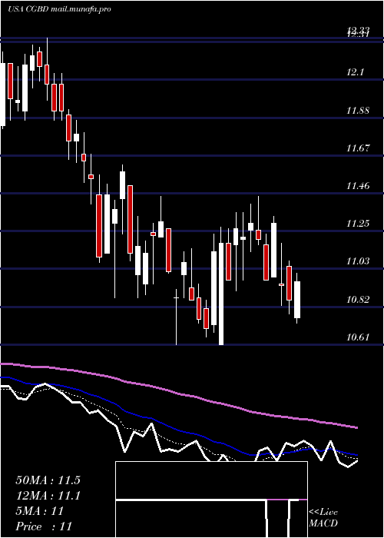Click the 11.46 price level label
This screenshot has width=384, height=538.
click(x=358, y=186)
